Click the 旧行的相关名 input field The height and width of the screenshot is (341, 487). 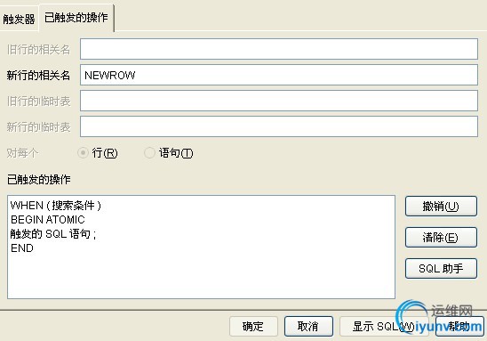[278, 49]
